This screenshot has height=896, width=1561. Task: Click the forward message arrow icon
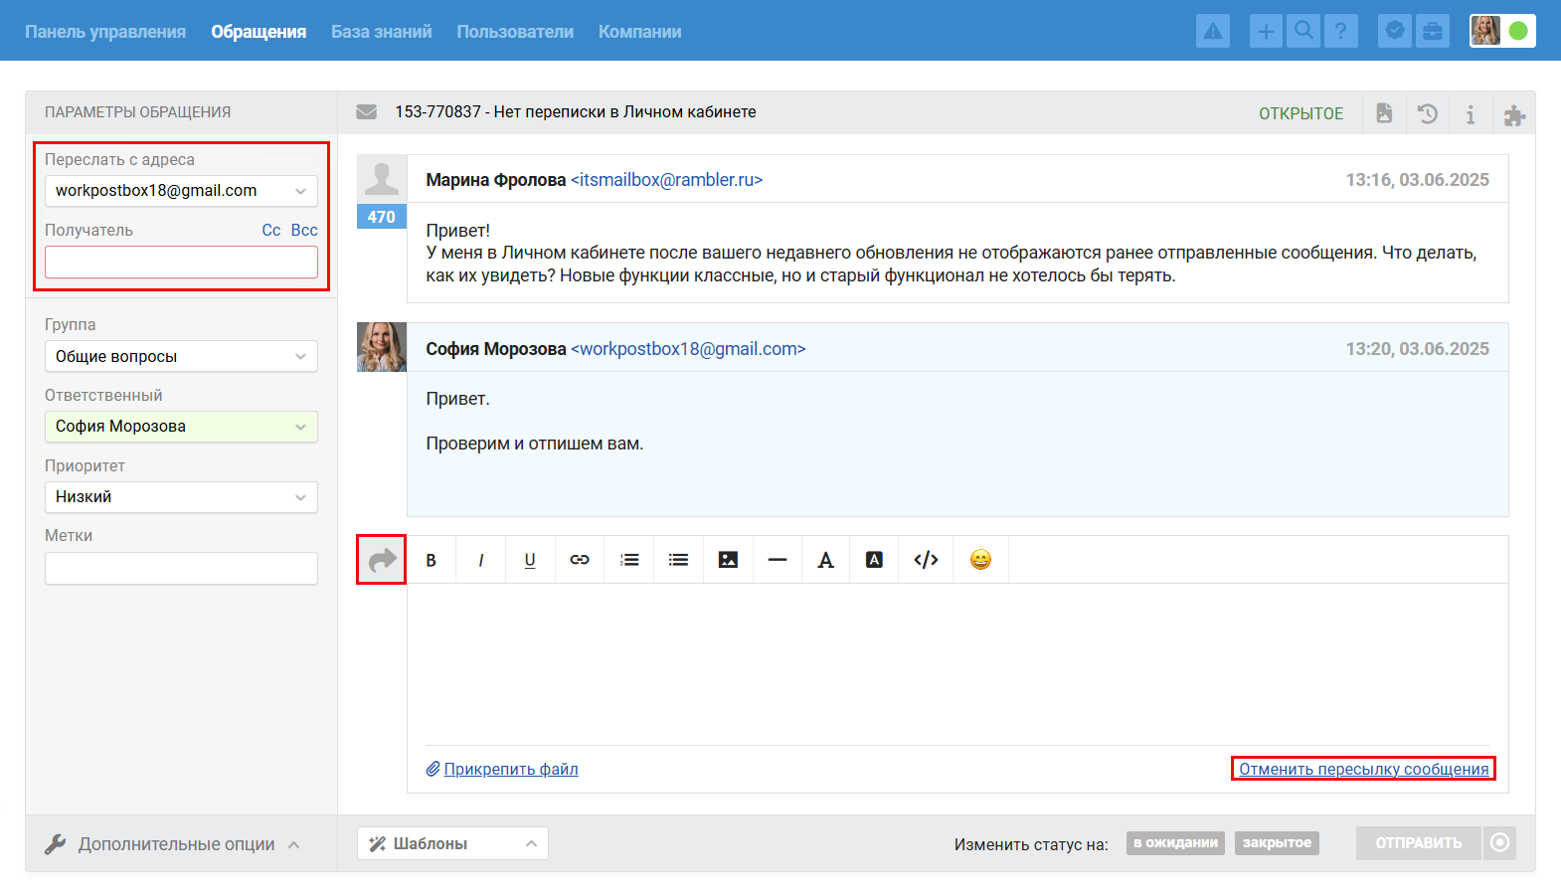382,560
